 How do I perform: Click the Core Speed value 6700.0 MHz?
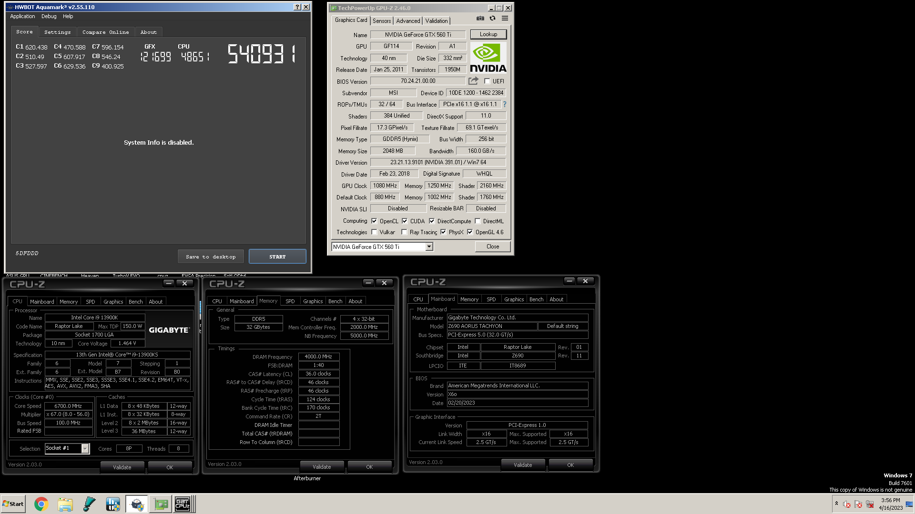(69, 406)
